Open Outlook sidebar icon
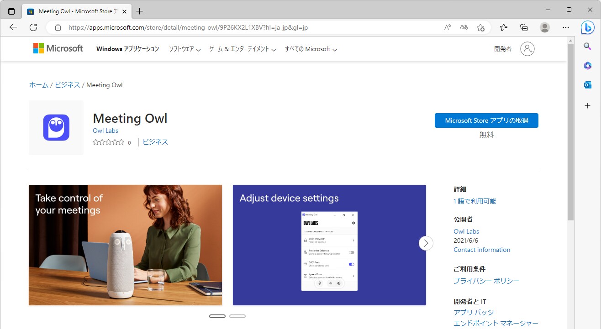This screenshot has width=601, height=329. [x=588, y=85]
